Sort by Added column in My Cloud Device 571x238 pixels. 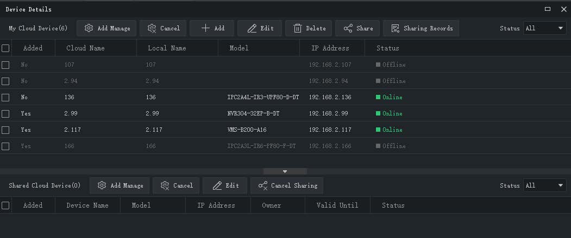tap(33, 48)
